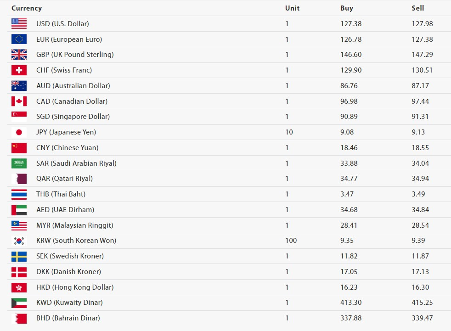This screenshot has width=451, height=331.
Task: Click the Saudi Arabian green flag
Action: 19,163
